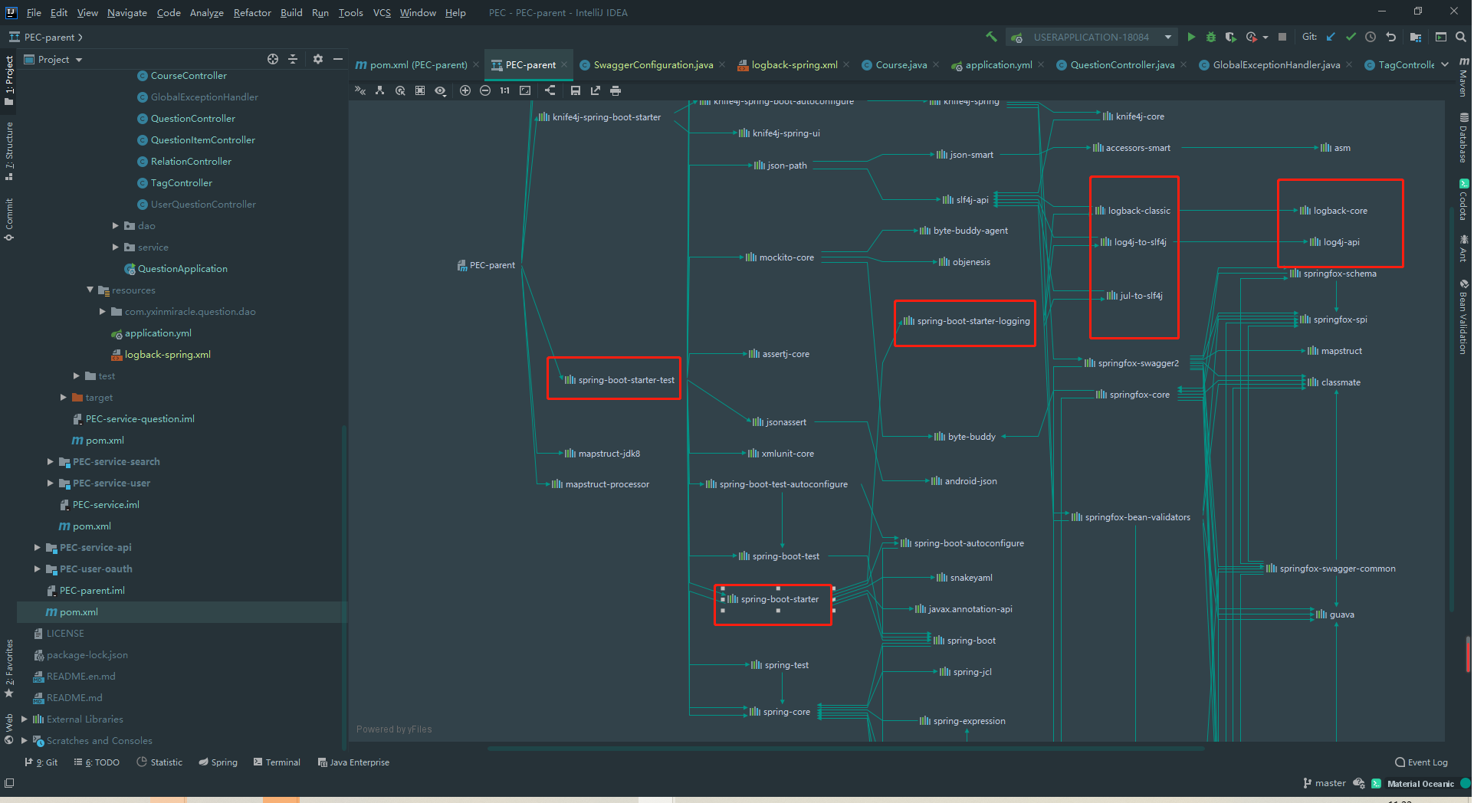This screenshot has height=803, width=1474.
Task: Open the Java Enterprise tool window
Action: [353, 762]
